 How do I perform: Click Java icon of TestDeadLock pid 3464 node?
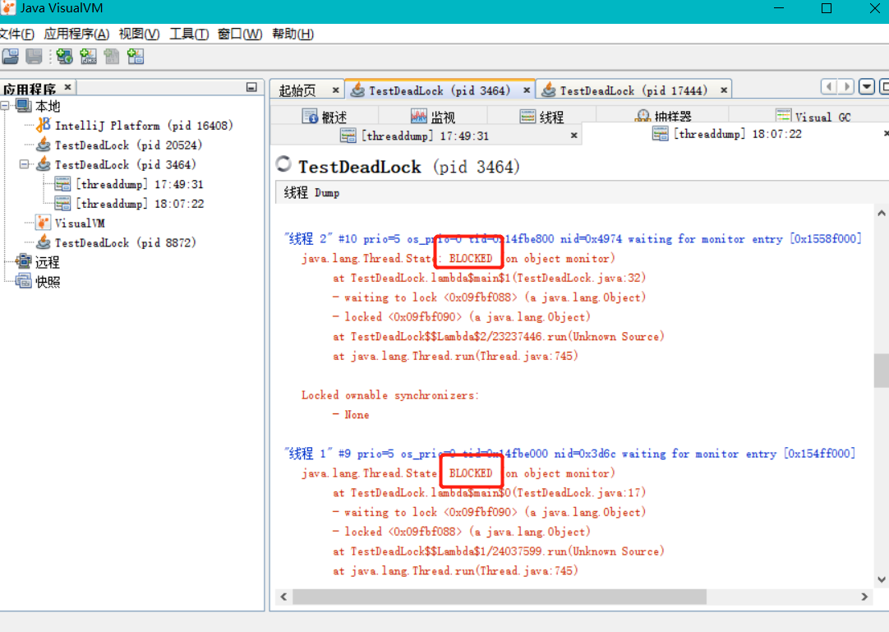coord(44,164)
